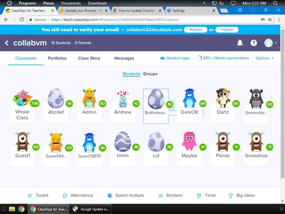Image resolution: width=285 pixels, height=214 pixels.
Task: Close the Update your Browser tab
Action: (106, 11)
